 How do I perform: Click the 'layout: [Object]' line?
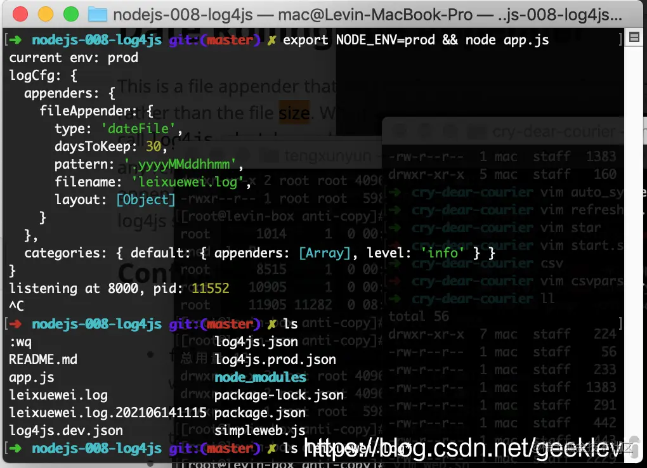coord(115,200)
